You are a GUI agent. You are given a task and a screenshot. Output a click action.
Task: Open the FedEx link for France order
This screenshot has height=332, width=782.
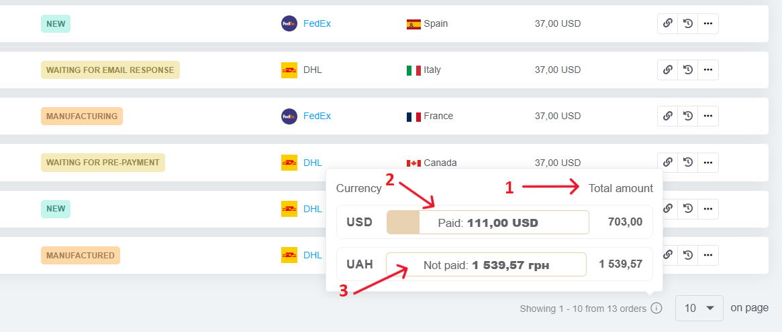tap(317, 116)
